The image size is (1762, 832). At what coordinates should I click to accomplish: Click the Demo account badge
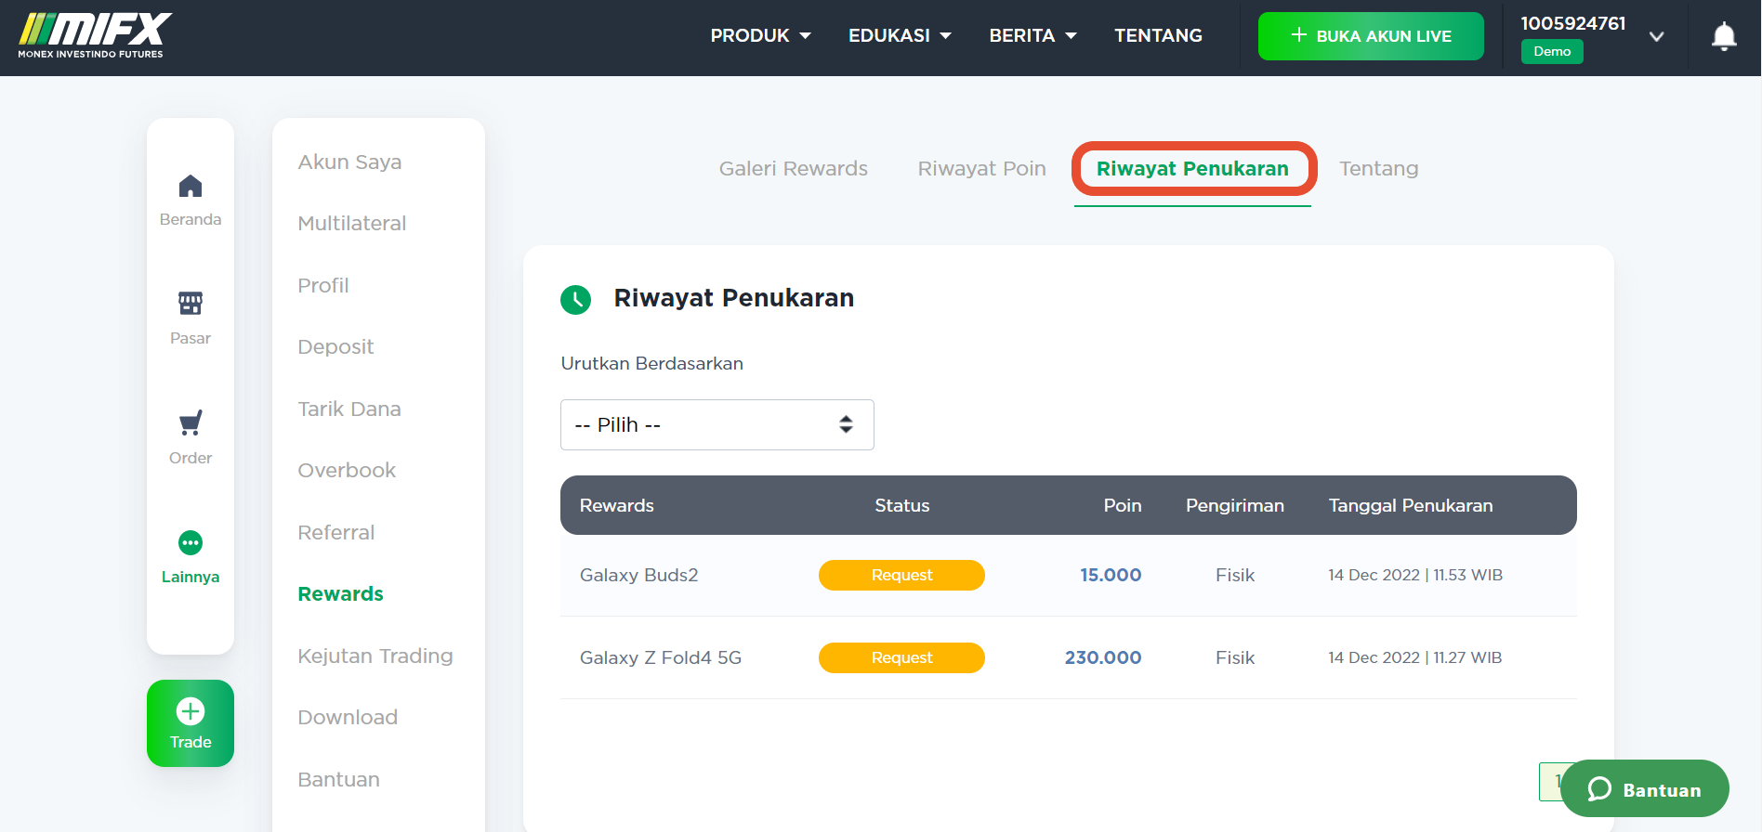click(x=1552, y=51)
